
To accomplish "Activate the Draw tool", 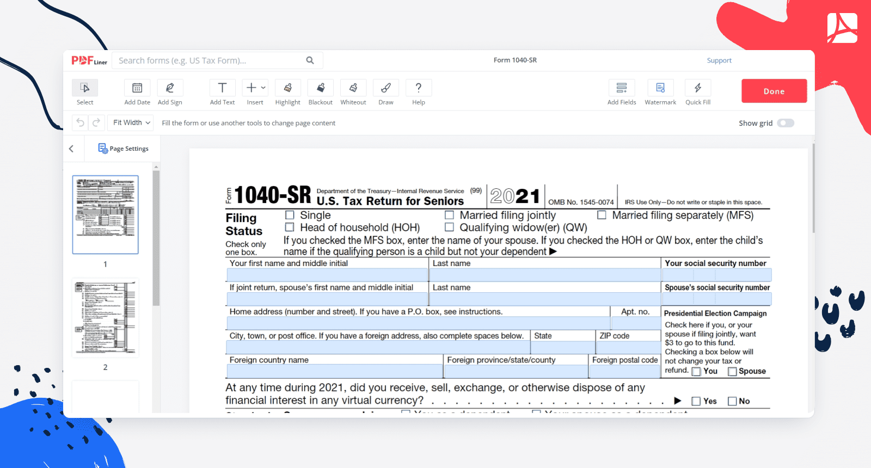I will (x=386, y=88).
